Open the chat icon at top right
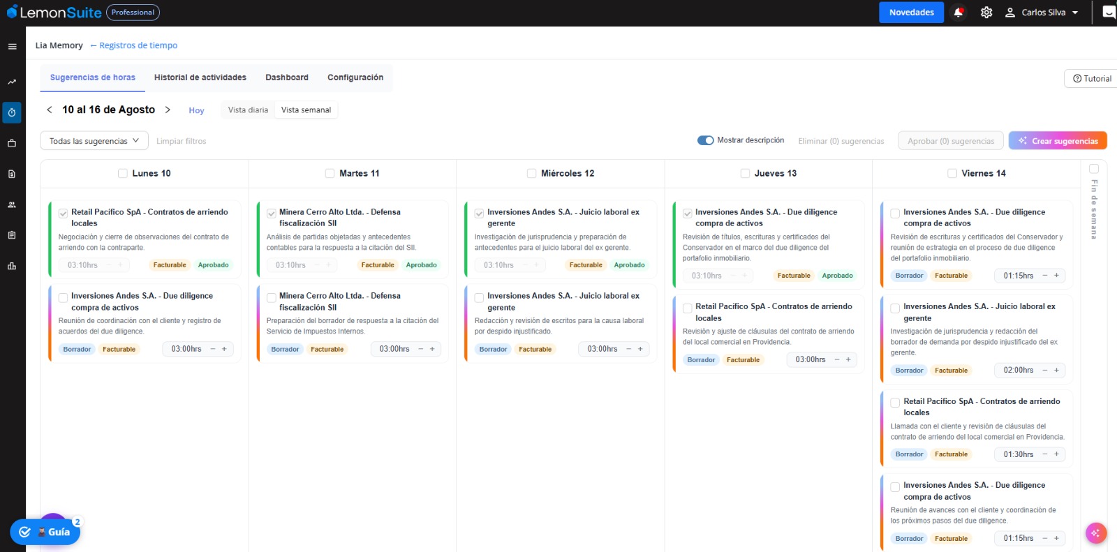The image size is (1117, 552). click(1109, 12)
